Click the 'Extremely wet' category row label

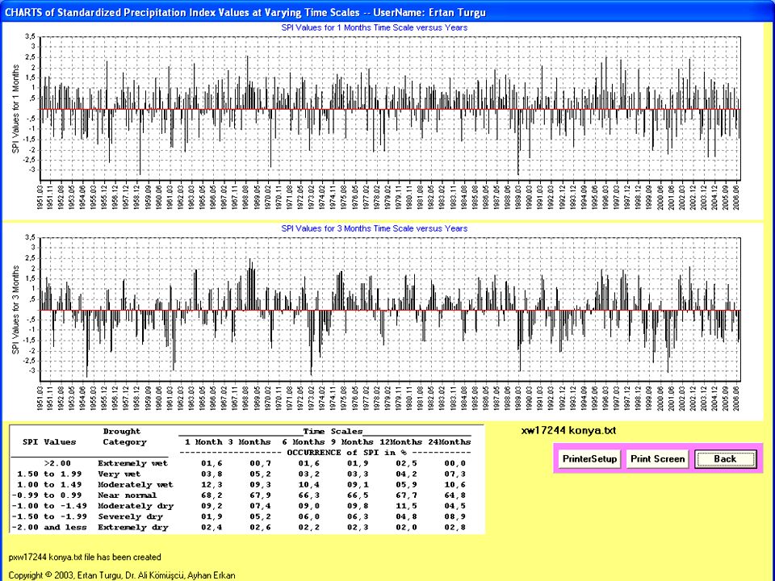click(133, 463)
